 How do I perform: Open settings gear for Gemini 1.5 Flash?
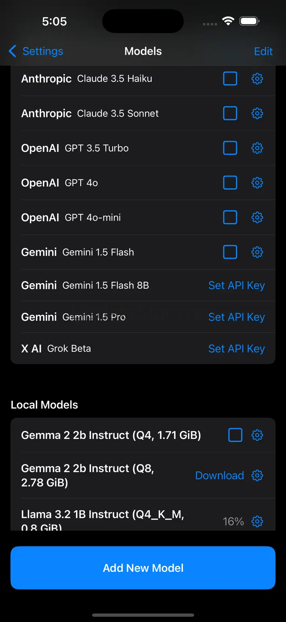coord(257,252)
